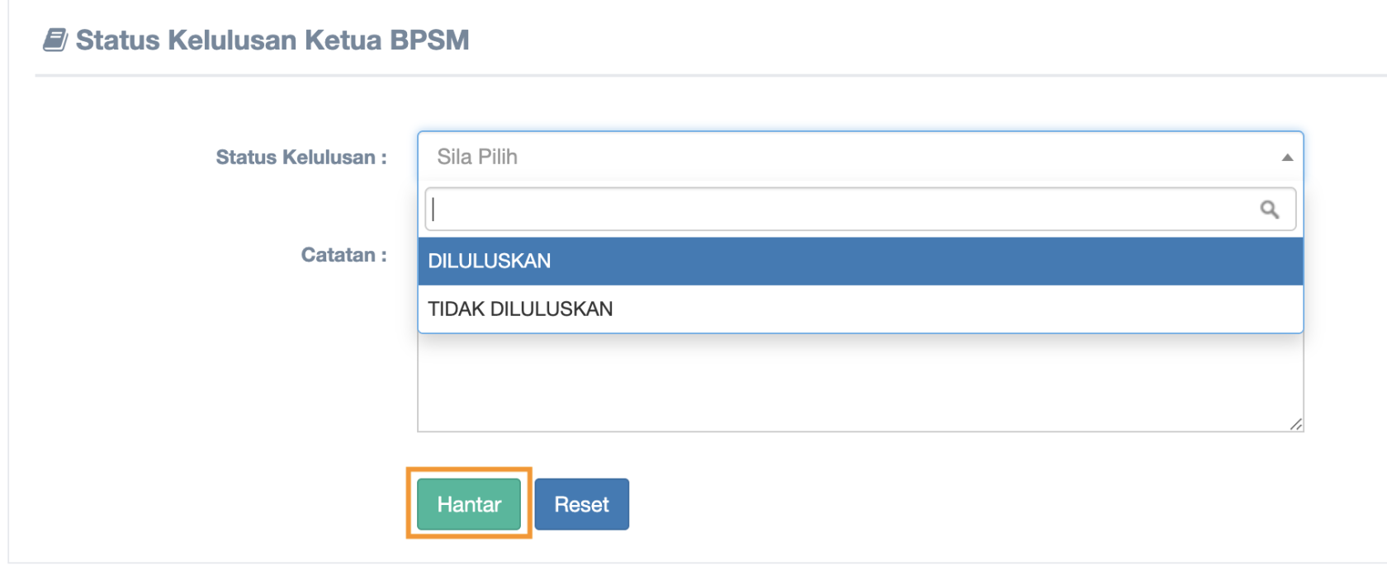Click the orange-highlighted Hantar button
This screenshot has width=1387, height=566.
[x=468, y=504]
